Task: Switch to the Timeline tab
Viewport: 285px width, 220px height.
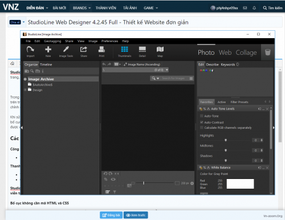Action: (46, 64)
